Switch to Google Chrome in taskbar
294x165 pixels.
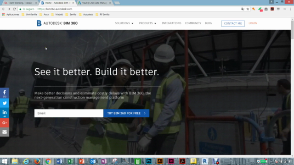pyautogui.click(x=48, y=161)
